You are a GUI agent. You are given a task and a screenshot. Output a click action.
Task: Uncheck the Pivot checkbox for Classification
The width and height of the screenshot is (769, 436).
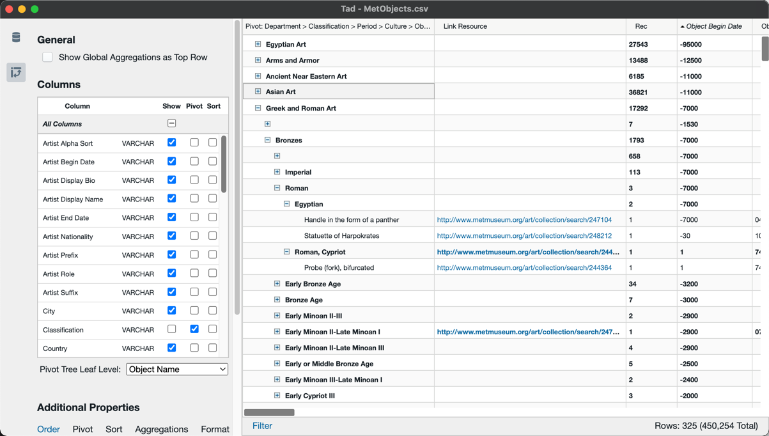click(x=194, y=329)
